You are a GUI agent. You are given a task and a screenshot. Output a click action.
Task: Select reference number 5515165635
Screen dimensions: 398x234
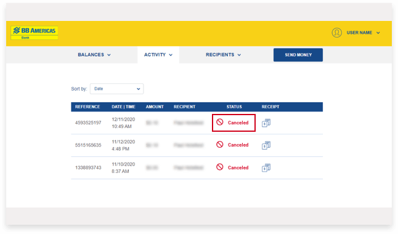point(88,145)
